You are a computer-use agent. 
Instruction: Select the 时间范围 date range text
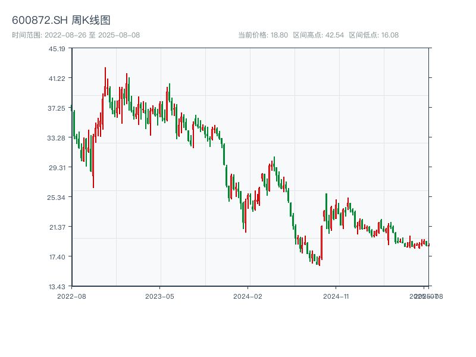(76, 35)
